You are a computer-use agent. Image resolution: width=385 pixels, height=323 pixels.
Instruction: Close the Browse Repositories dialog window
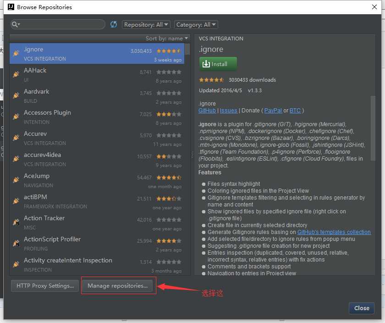(x=374, y=7)
